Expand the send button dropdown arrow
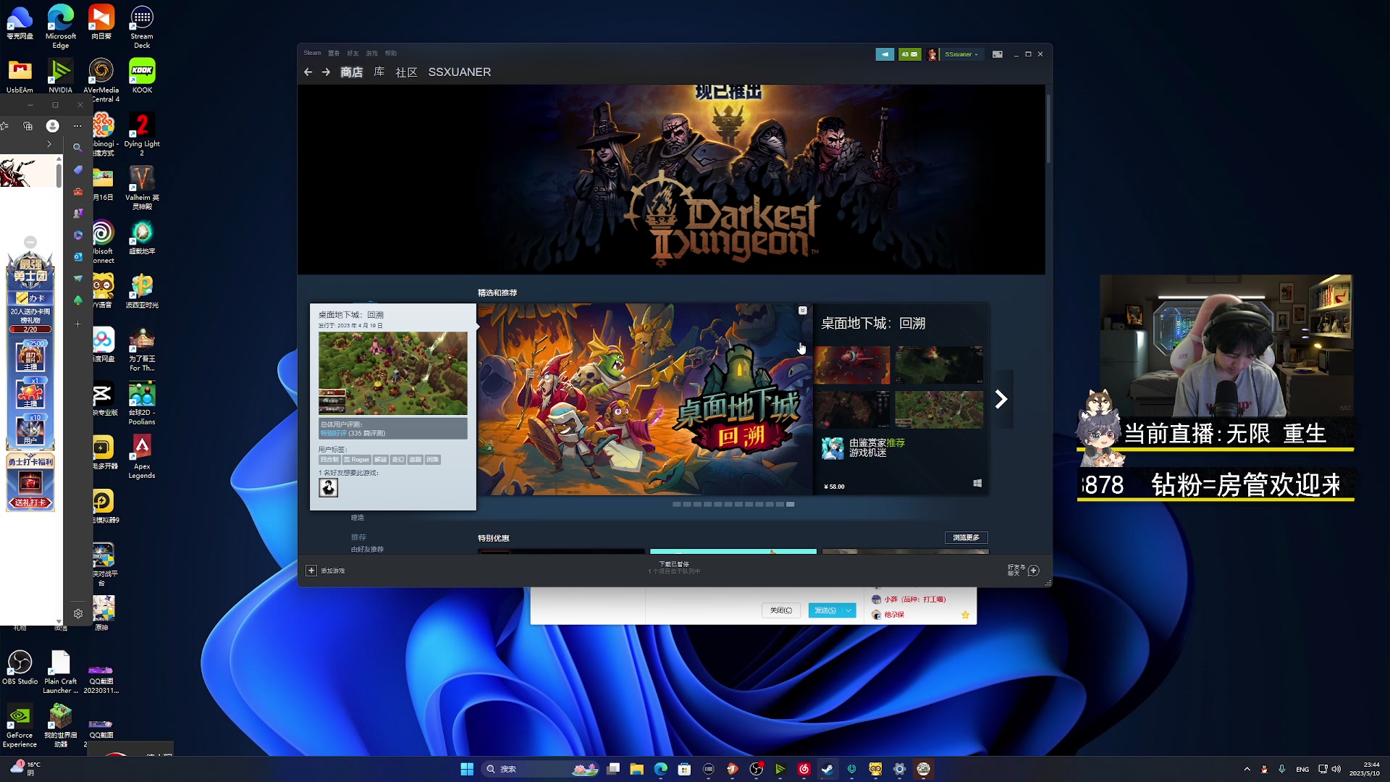1390x782 pixels. (848, 610)
